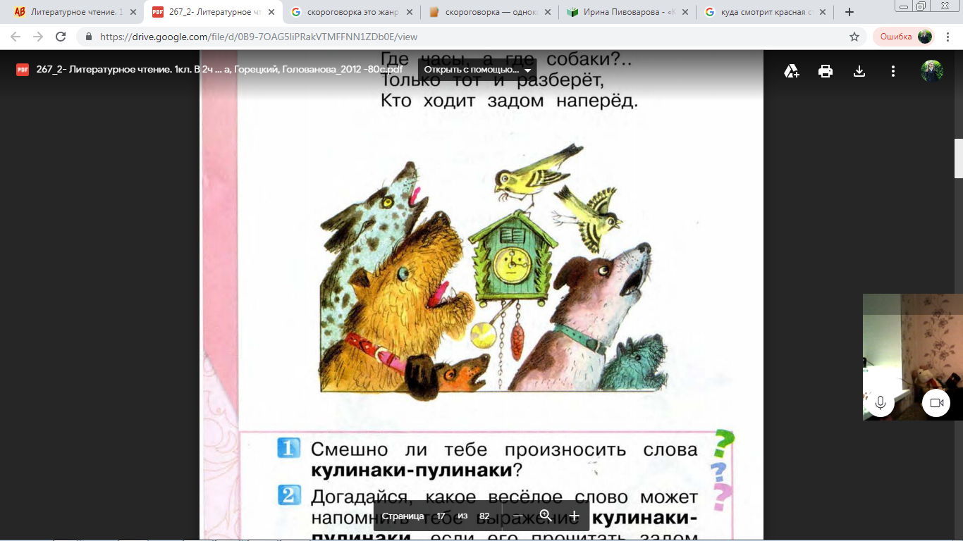Click line Кто ходит задом наперёд
Viewport: 963px width, 541px height.
click(509, 101)
